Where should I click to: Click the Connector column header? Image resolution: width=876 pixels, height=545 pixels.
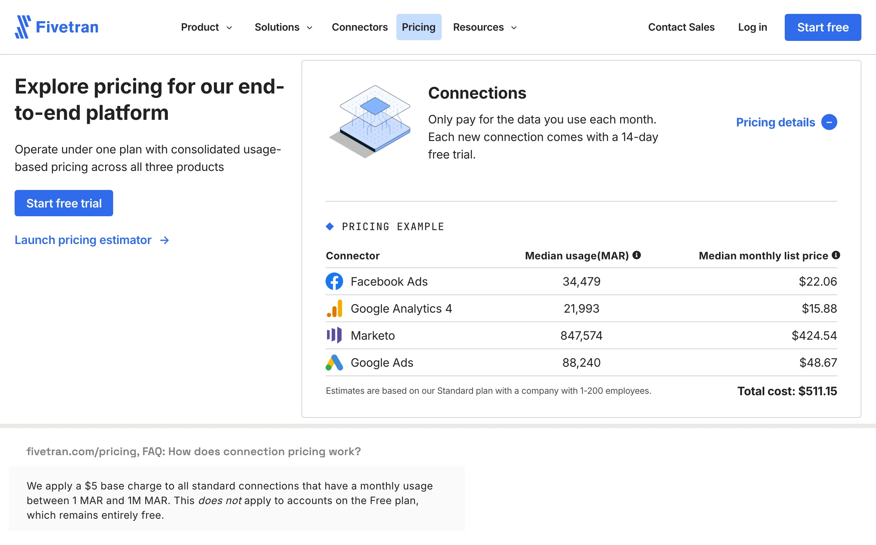tap(353, 255)
